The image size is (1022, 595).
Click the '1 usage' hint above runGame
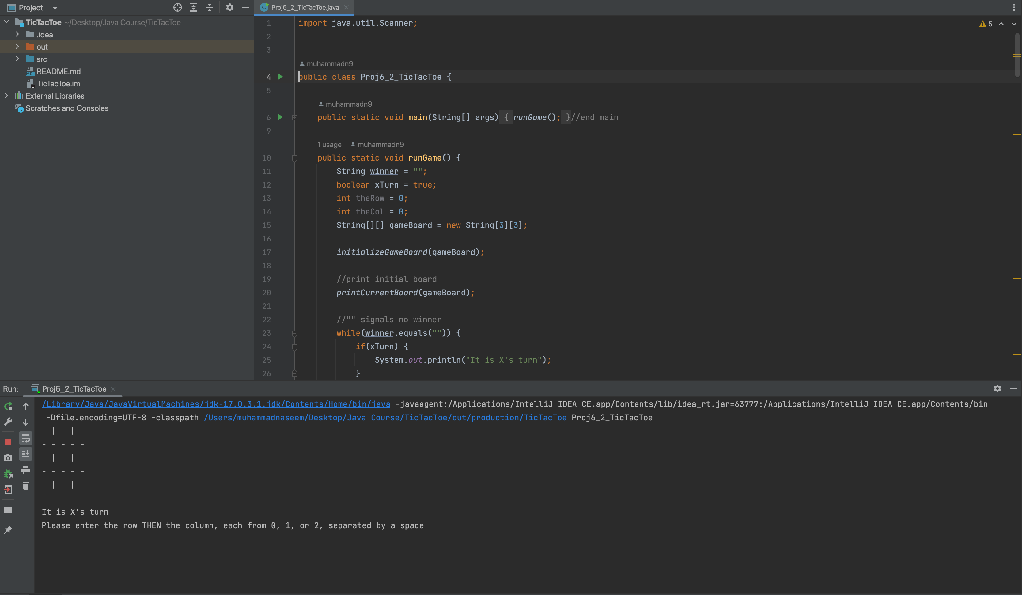tap(329, 144)
